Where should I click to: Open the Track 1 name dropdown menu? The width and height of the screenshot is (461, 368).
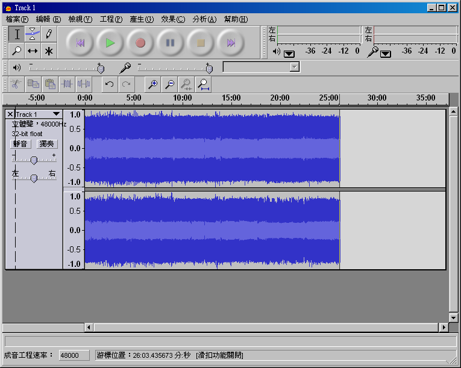tap(56, 114)
